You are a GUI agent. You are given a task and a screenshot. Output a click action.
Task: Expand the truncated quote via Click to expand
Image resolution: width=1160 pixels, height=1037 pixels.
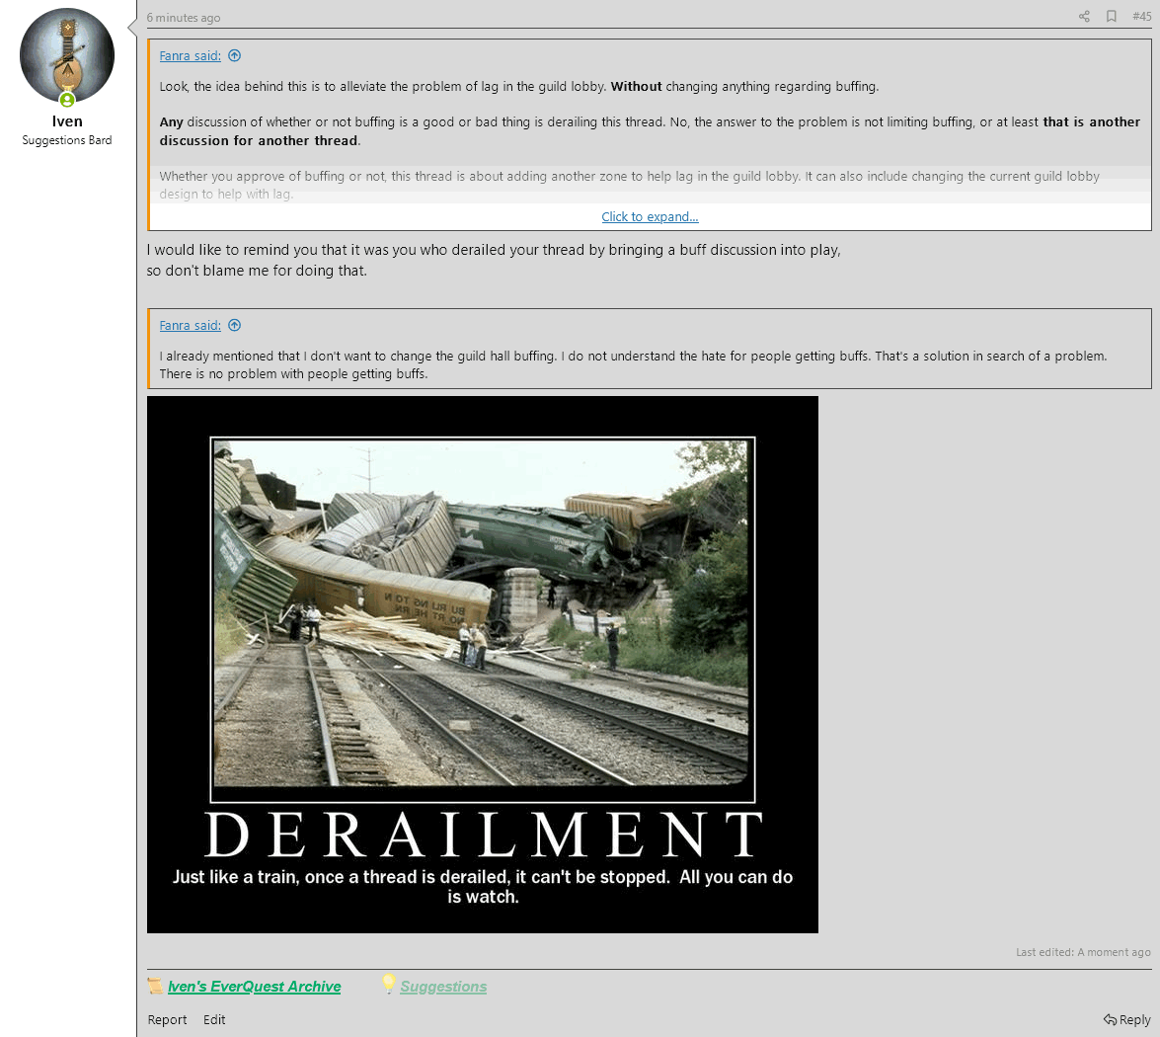point(650,217)
